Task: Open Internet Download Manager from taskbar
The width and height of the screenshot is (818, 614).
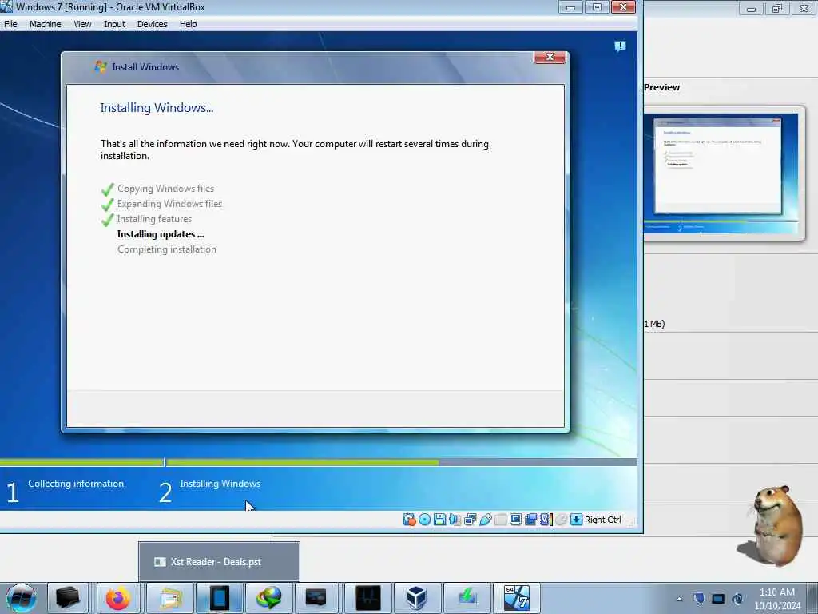Action: tap(268, 598)
